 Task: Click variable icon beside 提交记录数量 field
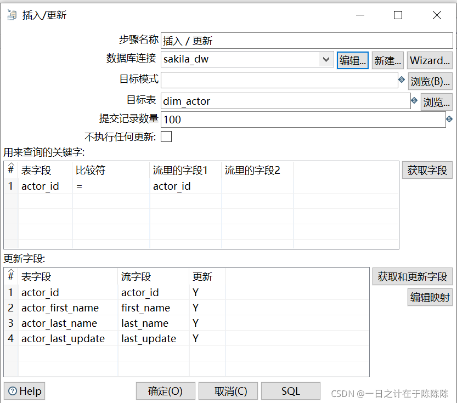point(449,119)
